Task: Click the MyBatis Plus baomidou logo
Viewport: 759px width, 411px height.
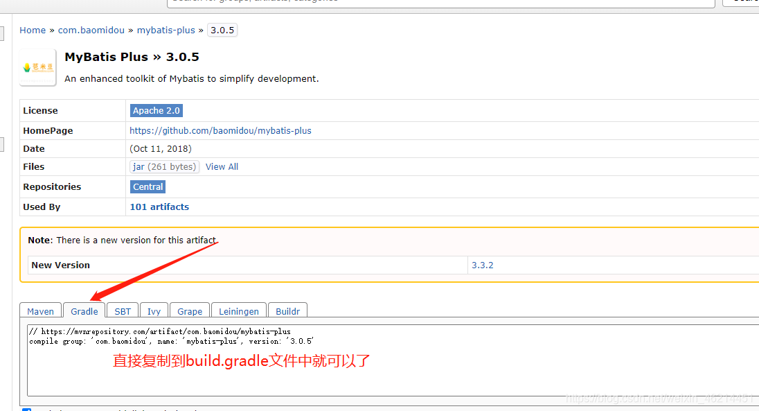Action: click(x=38, y=67)
